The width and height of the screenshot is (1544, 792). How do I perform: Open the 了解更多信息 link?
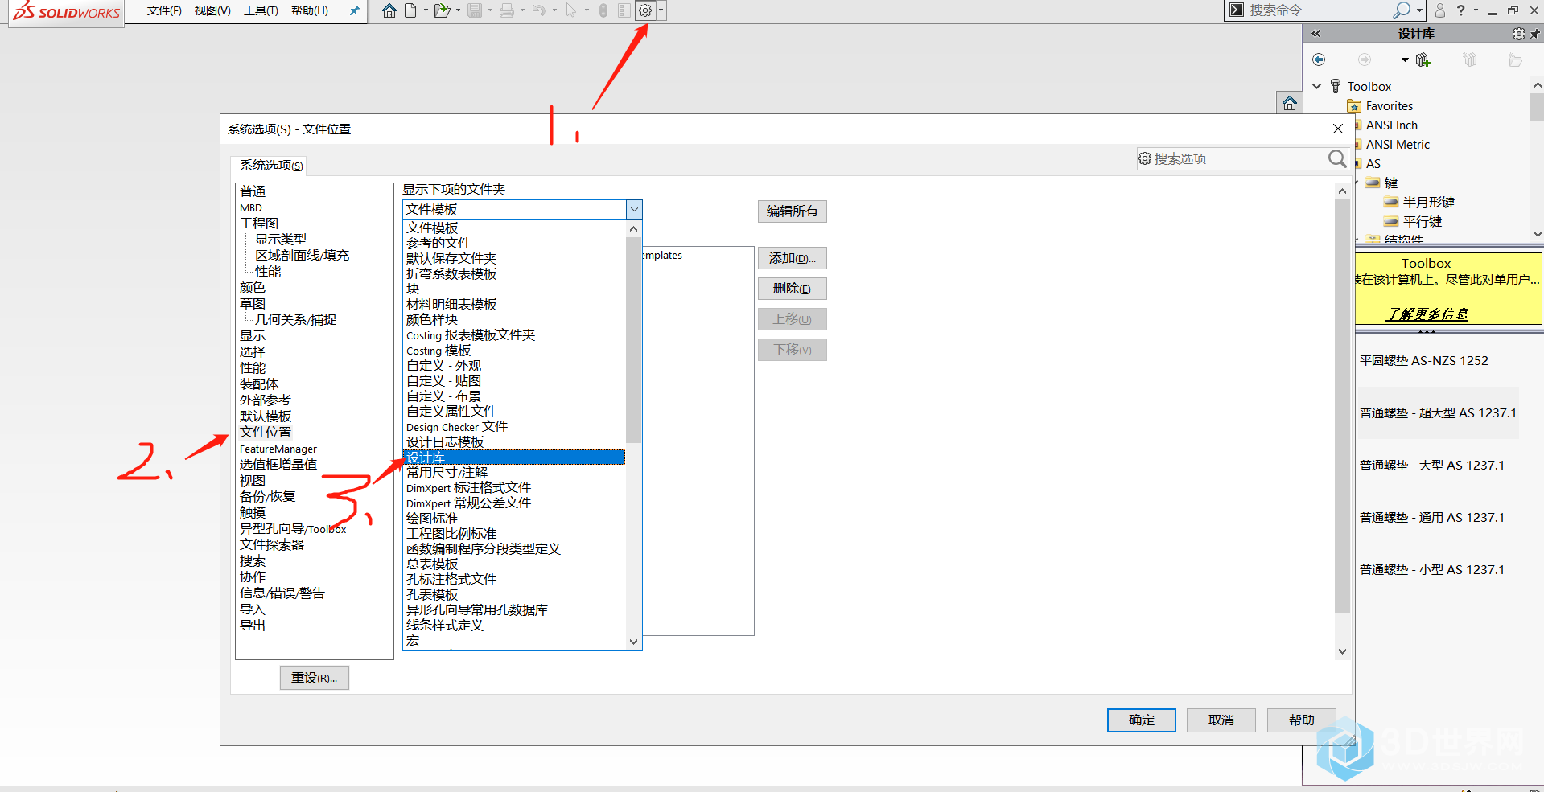pos(1427,314)
